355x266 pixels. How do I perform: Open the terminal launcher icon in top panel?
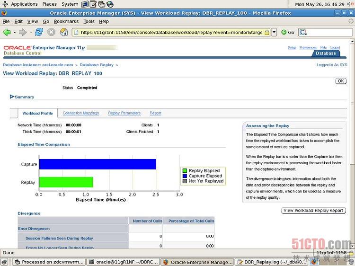(x=85, y=4)
